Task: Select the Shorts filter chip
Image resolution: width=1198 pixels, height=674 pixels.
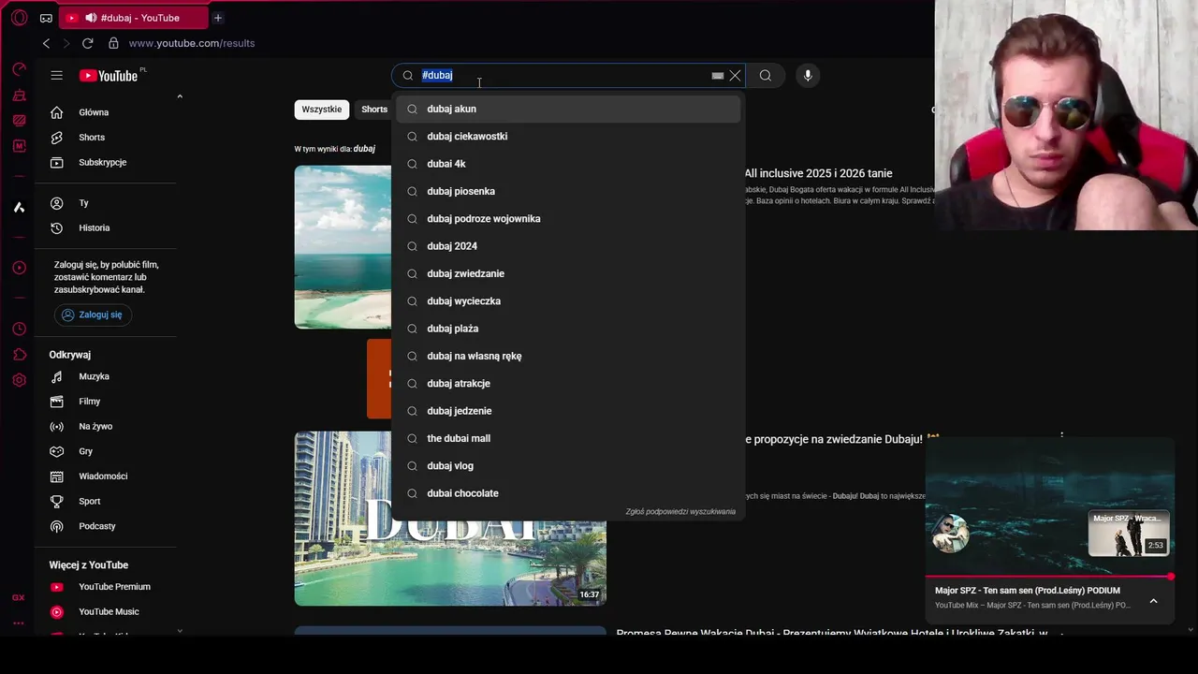Action: (x=374, y=110)
